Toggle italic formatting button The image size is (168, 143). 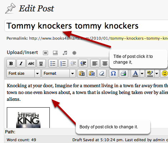point(21,63)
